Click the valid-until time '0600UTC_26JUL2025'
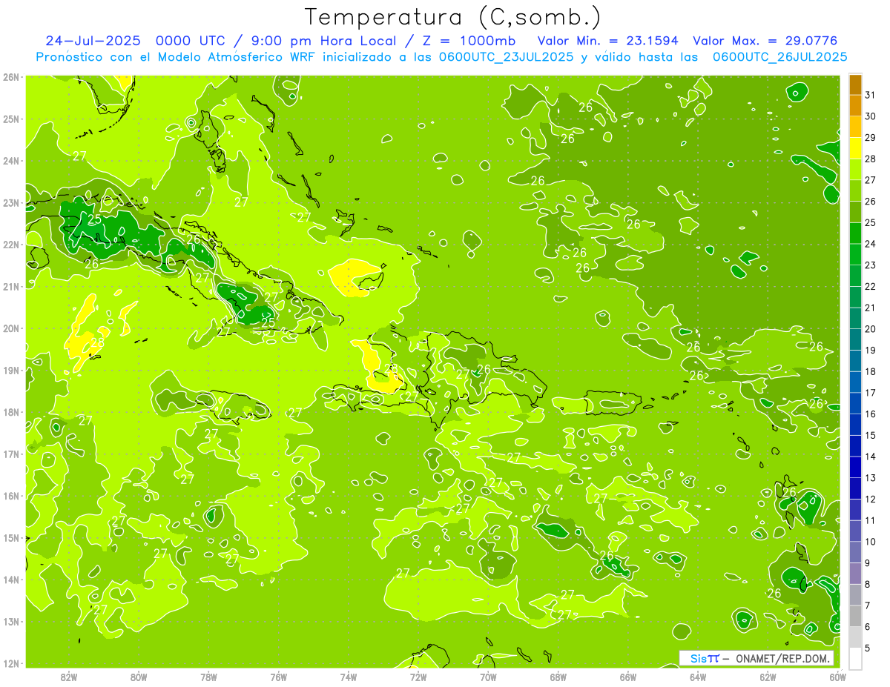Screen dimensions: 890x687 (x=779, y=56)
